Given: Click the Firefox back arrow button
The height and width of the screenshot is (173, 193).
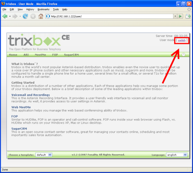Looking at the screenshot, I should tap(5, 16).
